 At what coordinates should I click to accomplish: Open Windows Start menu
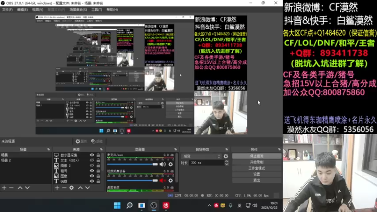coord(117,205)
